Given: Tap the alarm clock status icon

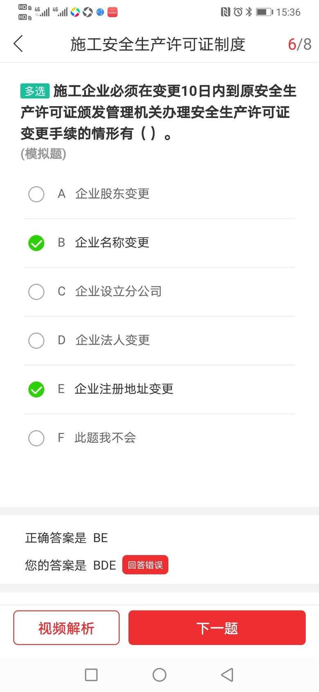Looking at the screenshot, I should click(238, 12).
